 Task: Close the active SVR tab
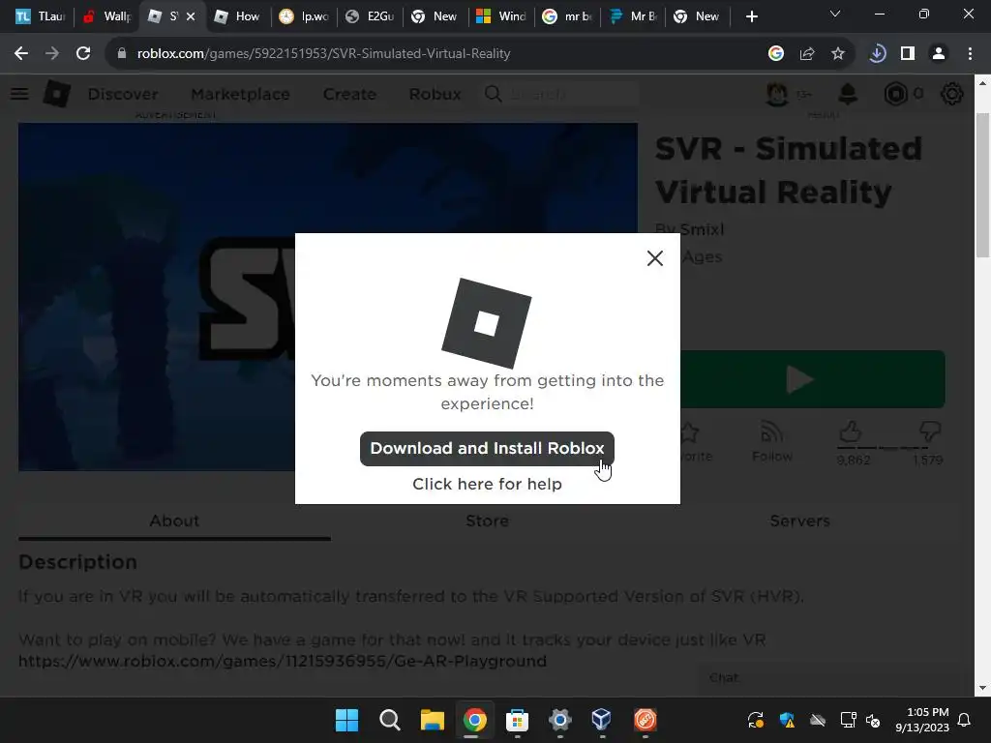point(191,16)
